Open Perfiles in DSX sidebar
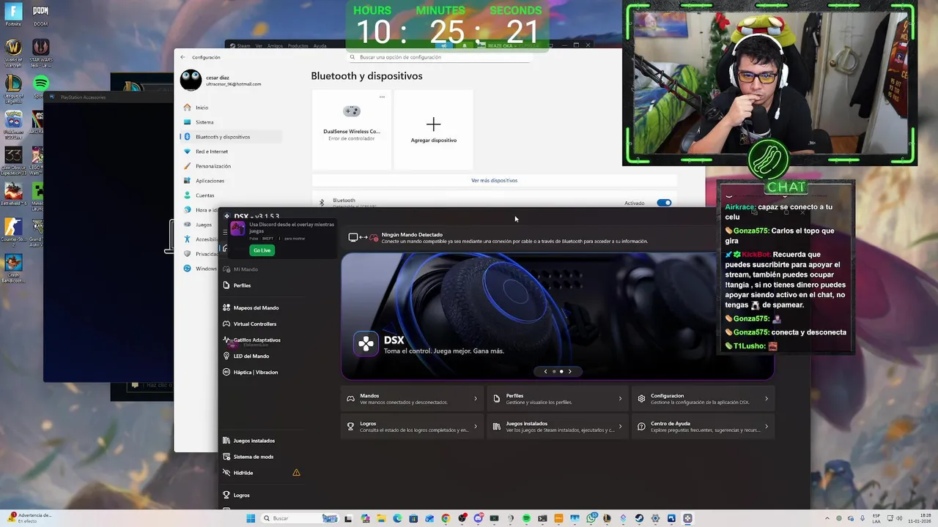The image size is (938, 527). pyautogui.click(x=242, y=285)
